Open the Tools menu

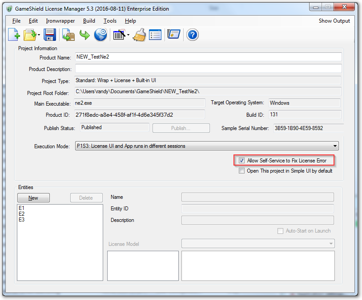click(x=110, y=21)
